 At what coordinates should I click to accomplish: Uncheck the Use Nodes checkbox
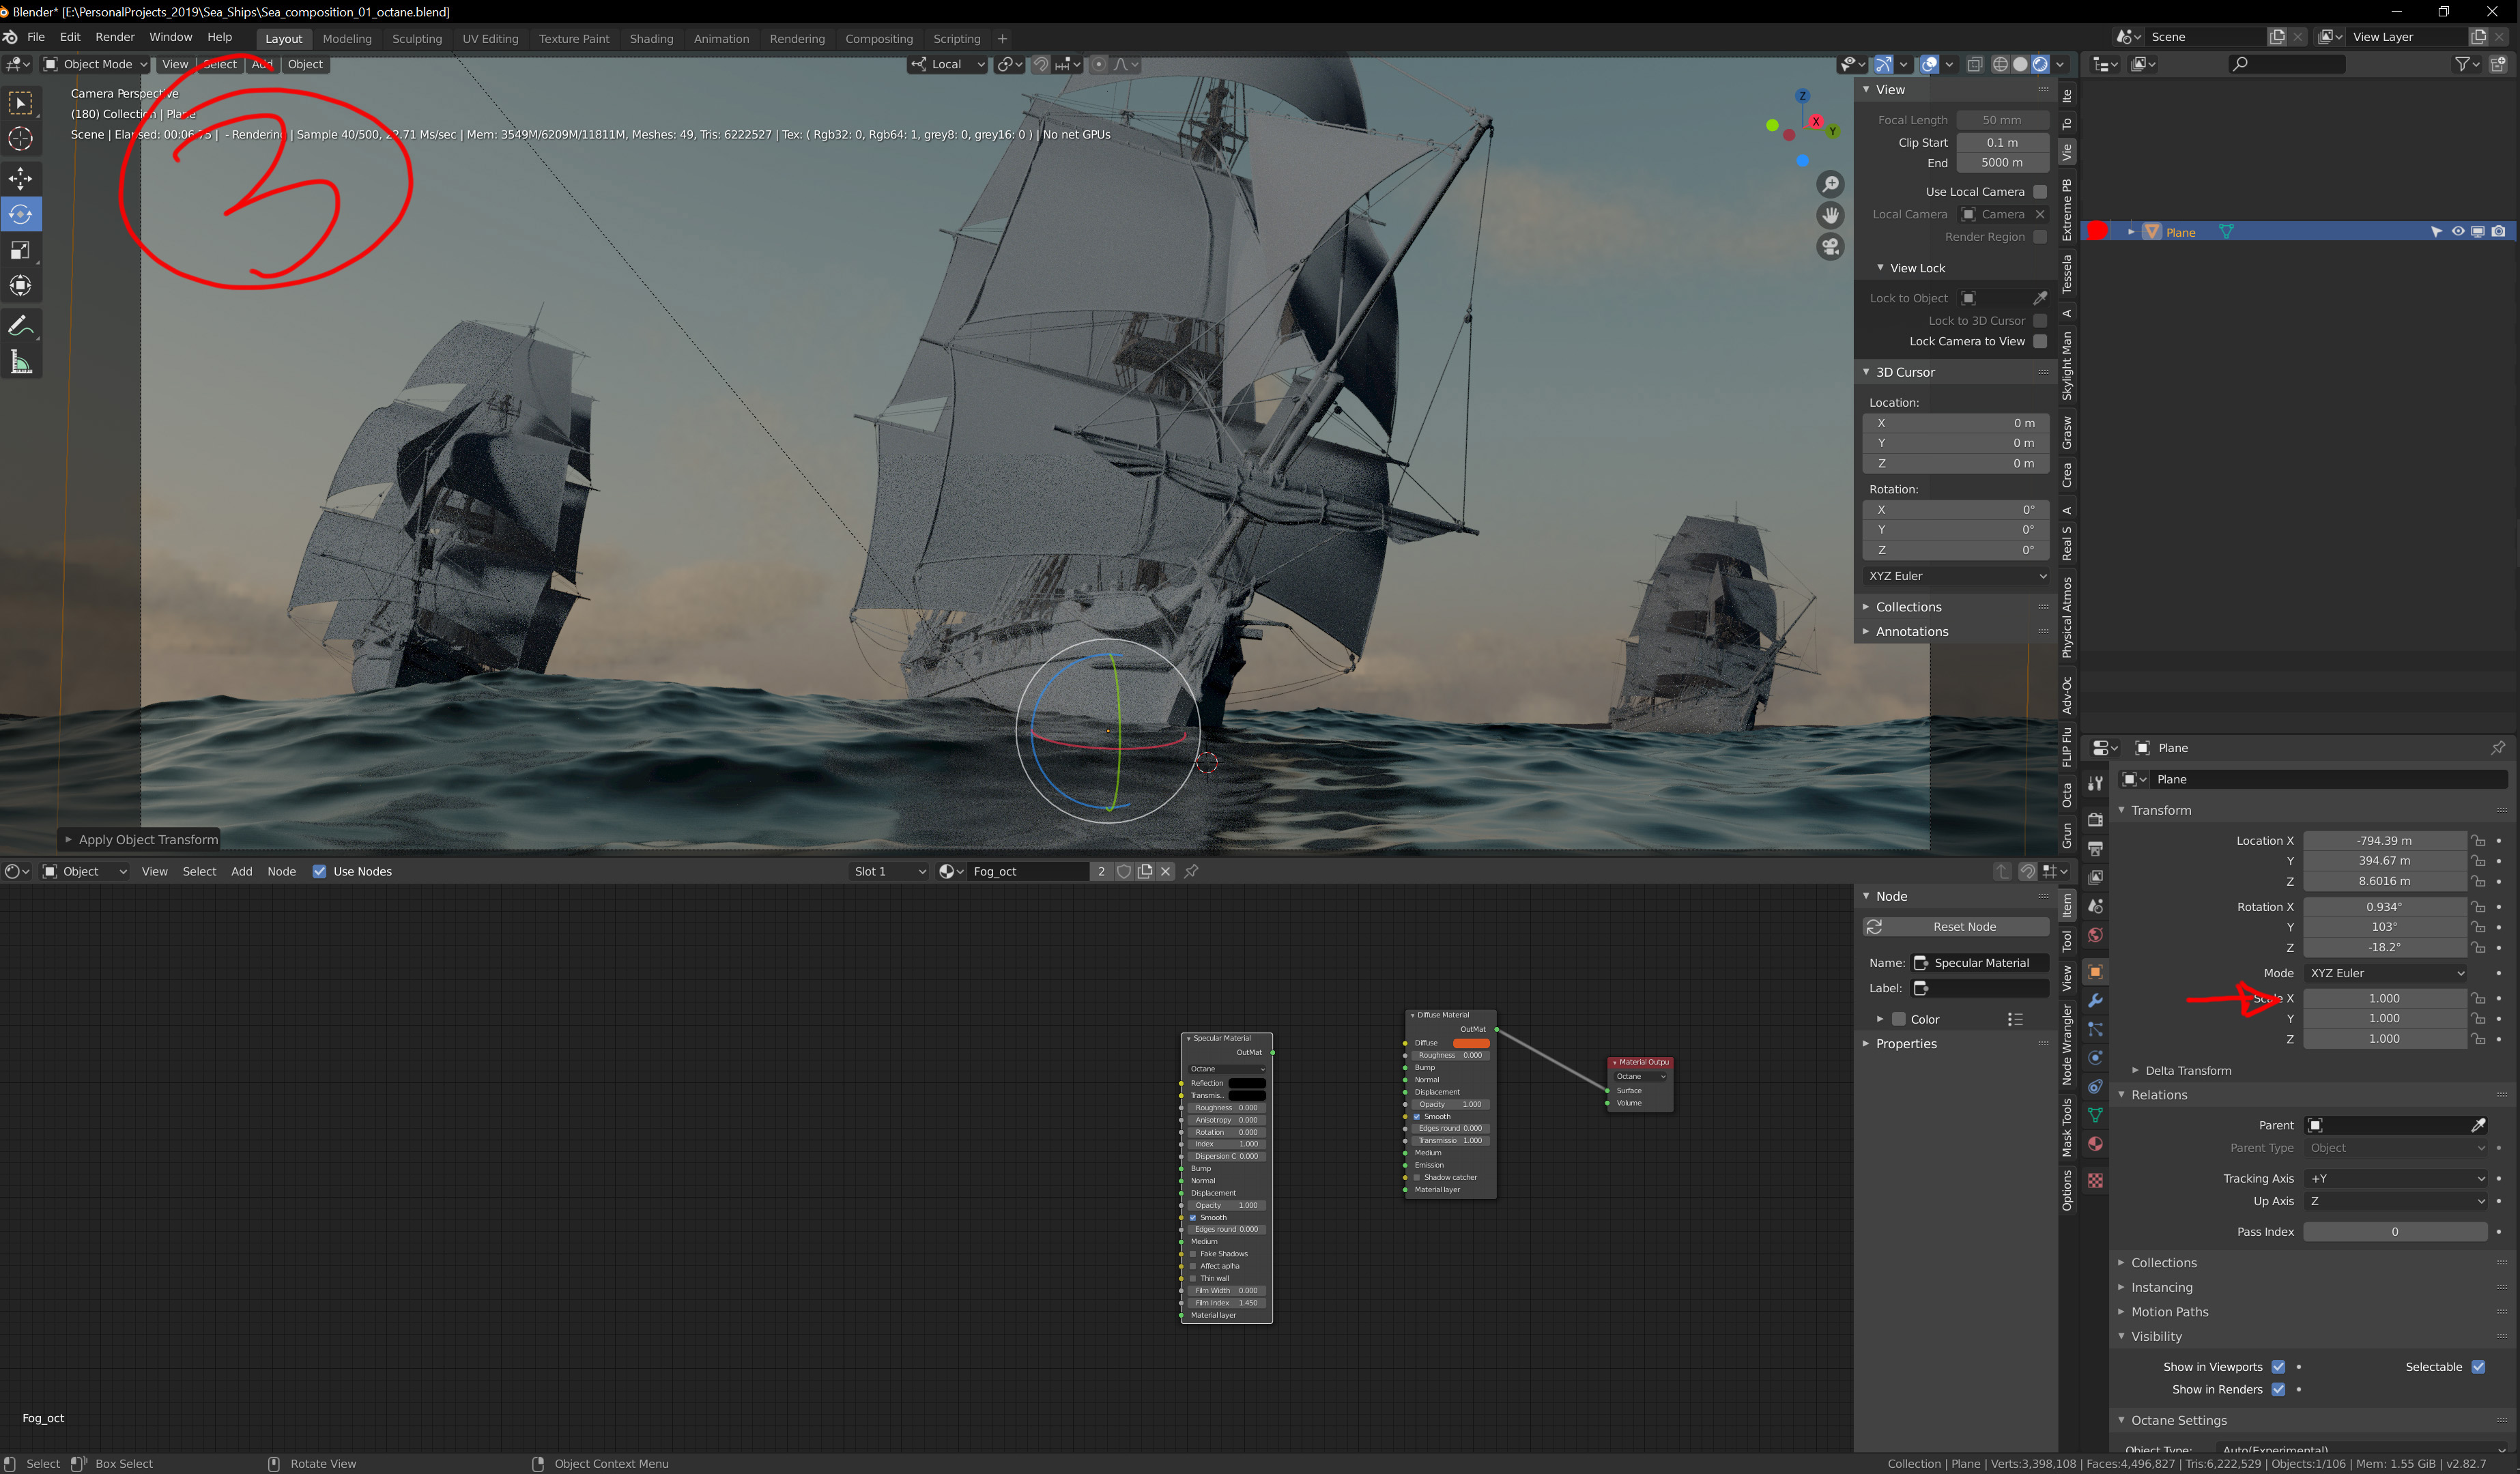coord(320,871)
